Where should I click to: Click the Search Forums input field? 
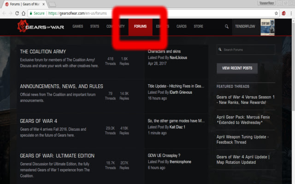(246, 50)
